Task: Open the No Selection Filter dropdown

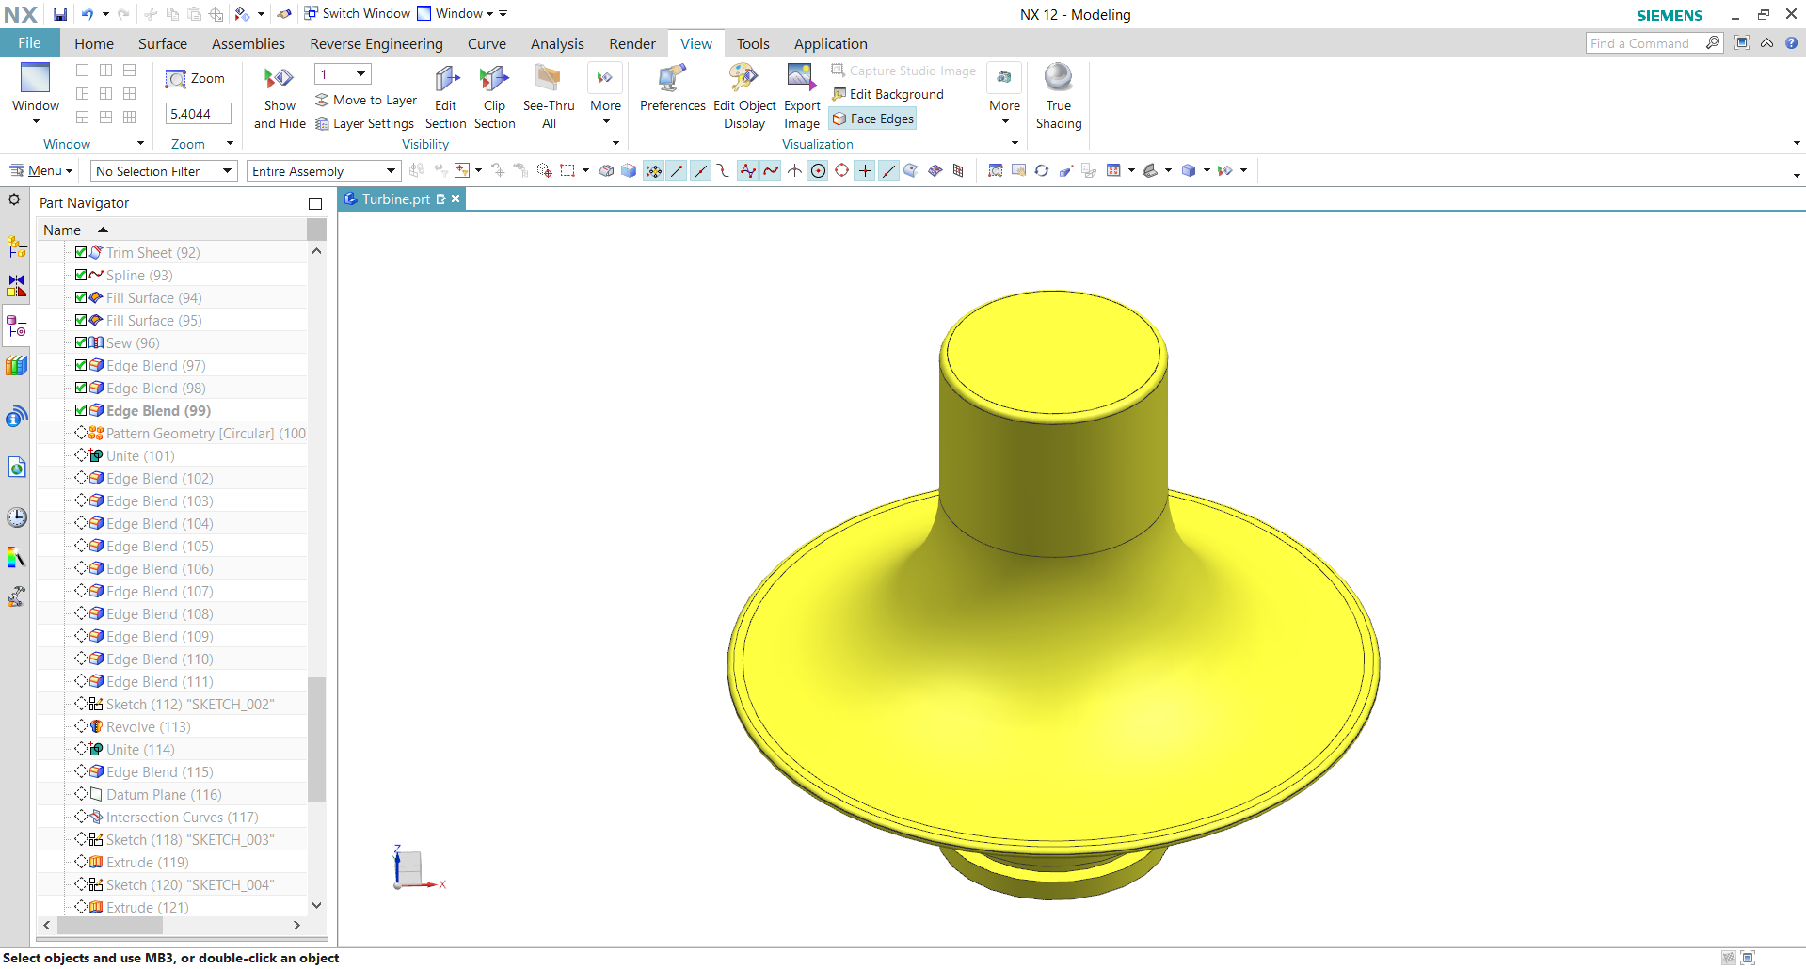Action: (x=164, y=171)
